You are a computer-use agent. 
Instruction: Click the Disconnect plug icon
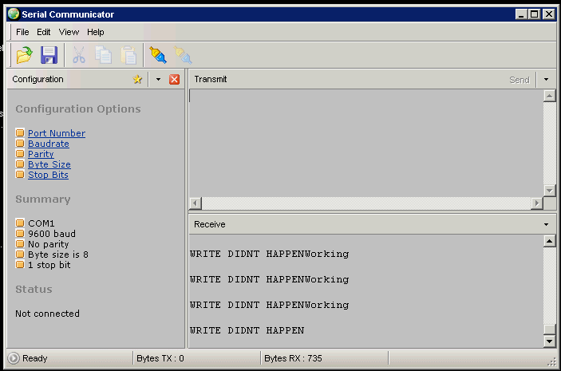(183, 55)
